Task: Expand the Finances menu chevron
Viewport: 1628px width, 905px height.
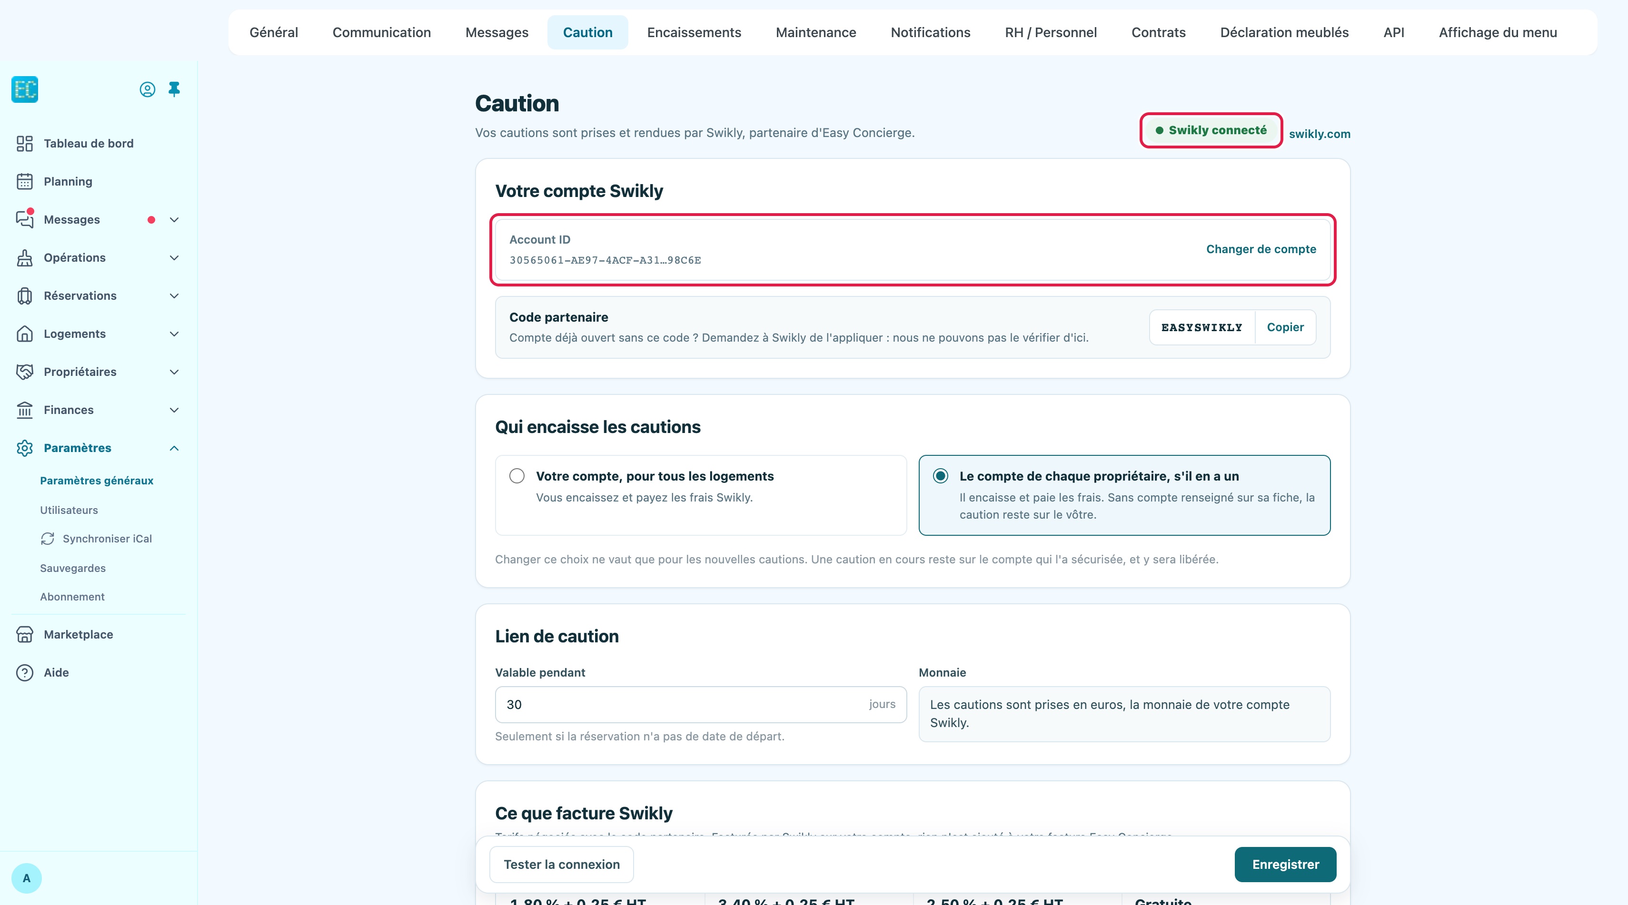Action: coord(174,410)
